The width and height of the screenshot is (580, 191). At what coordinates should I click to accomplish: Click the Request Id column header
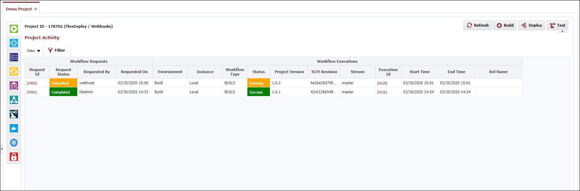(37, 72)
